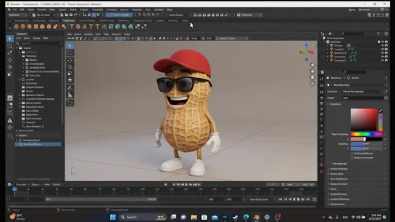Toggle camera view button in the viewport

[313, 77]
